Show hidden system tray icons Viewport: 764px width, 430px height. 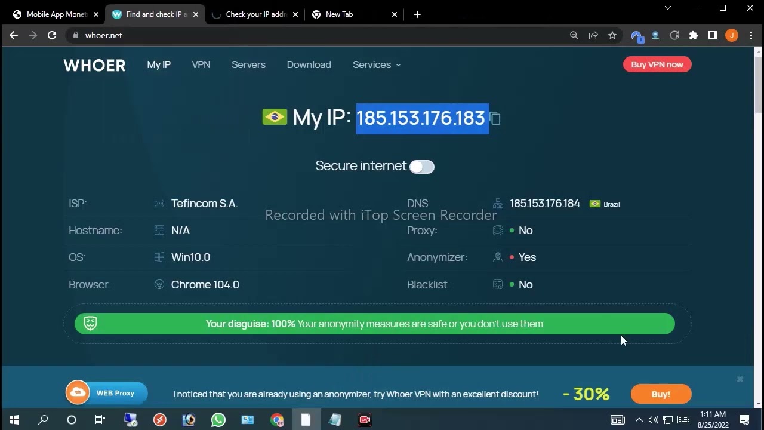pyautogui.click(x=639, y=420)
